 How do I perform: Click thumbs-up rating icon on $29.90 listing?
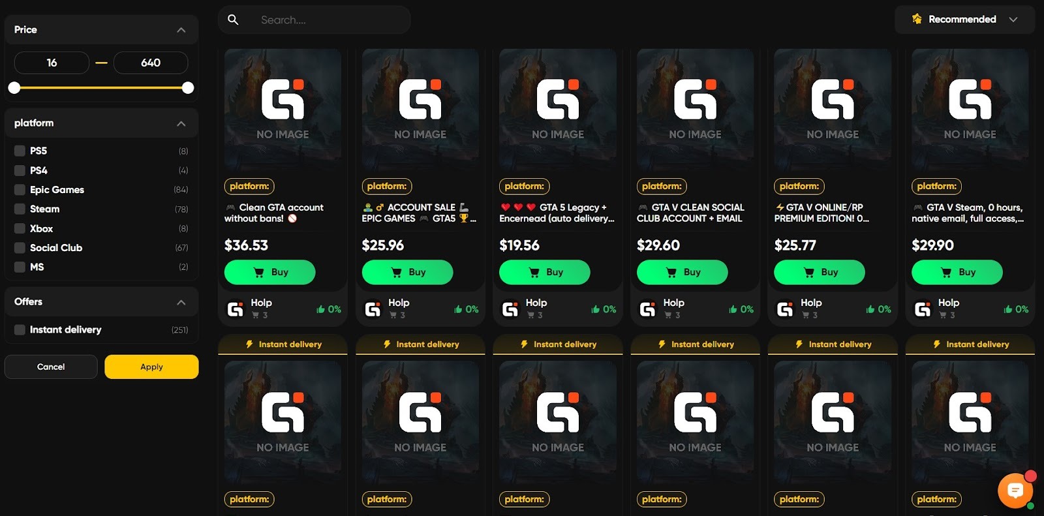(1007, 309)
